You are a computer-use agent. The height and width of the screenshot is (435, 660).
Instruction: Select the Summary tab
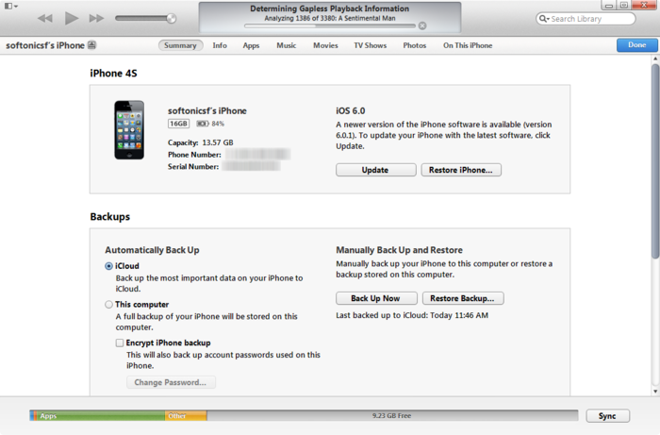coord(181,45)
